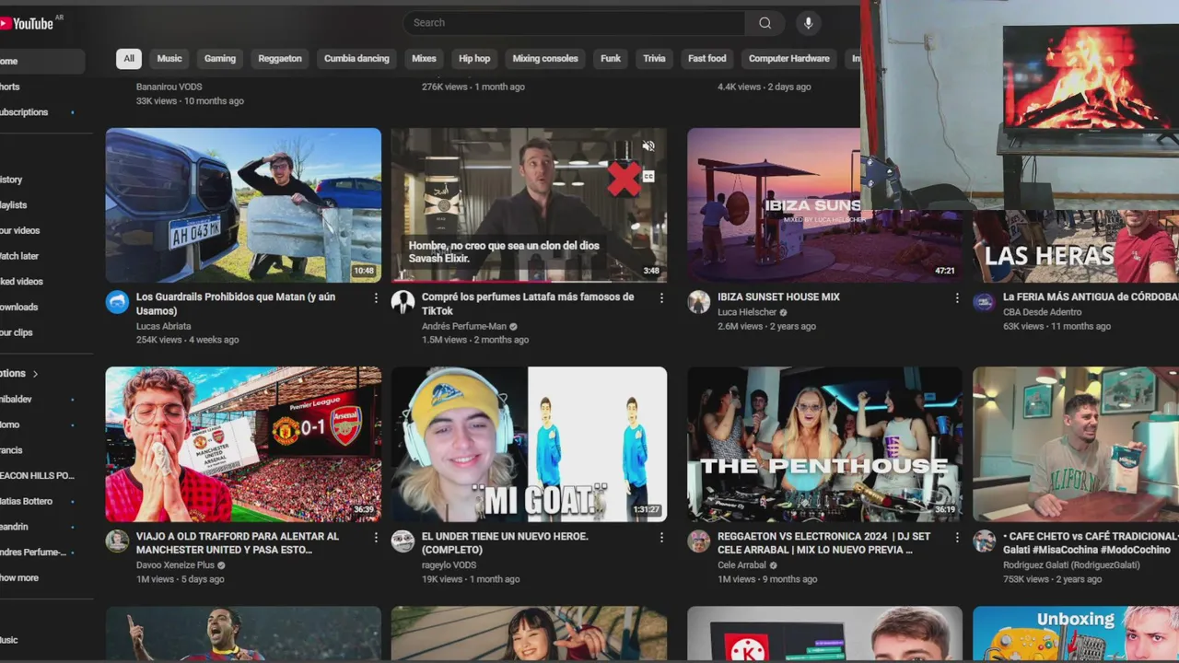
Task: Open options menu for perfumes Lattafa video
Action: point(661,298)
